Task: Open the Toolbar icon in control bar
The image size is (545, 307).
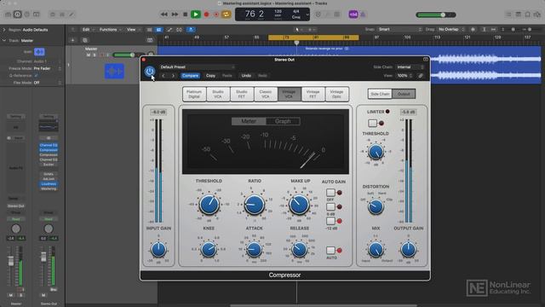Action: [x=36, y=14]
